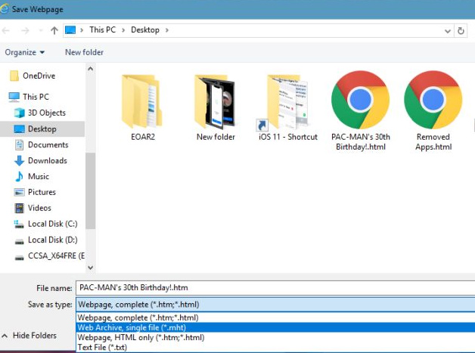Click the navigation pane scroll down arrow
This screenshot has width=475, height=353.
click(x=91, y=267)
